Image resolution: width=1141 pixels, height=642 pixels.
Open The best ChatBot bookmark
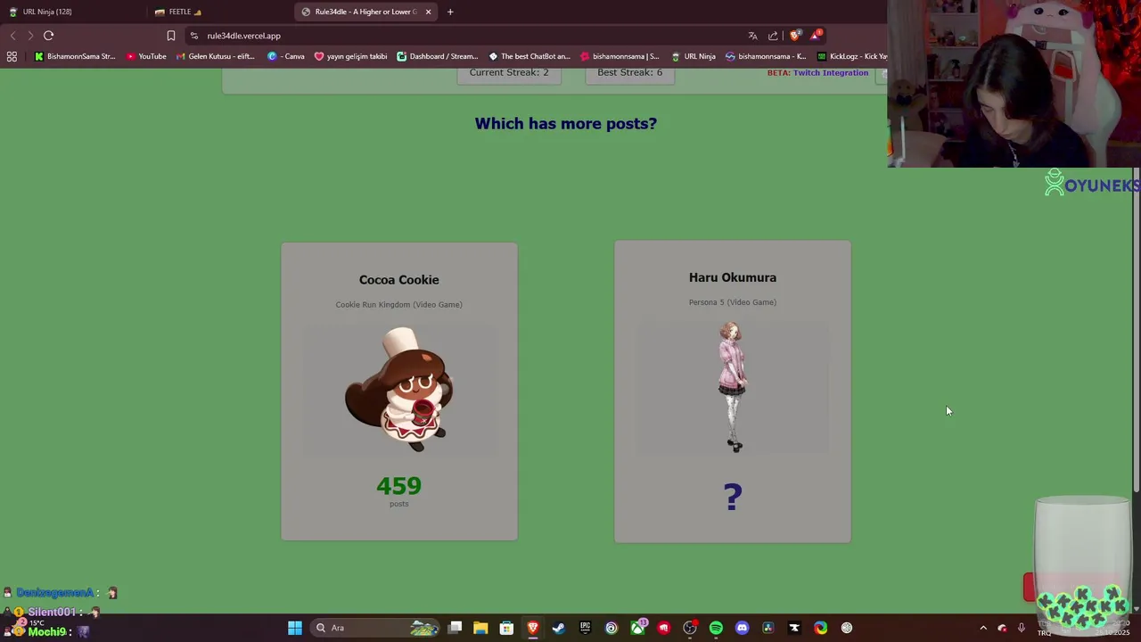coord(529,56)
